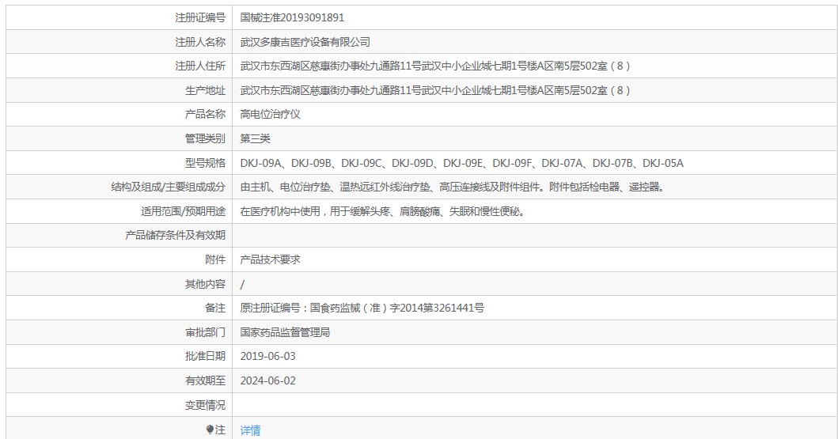838x439 pixels.
Task: Open the 详情 link in the 注 row
Action: pos(250,430)
